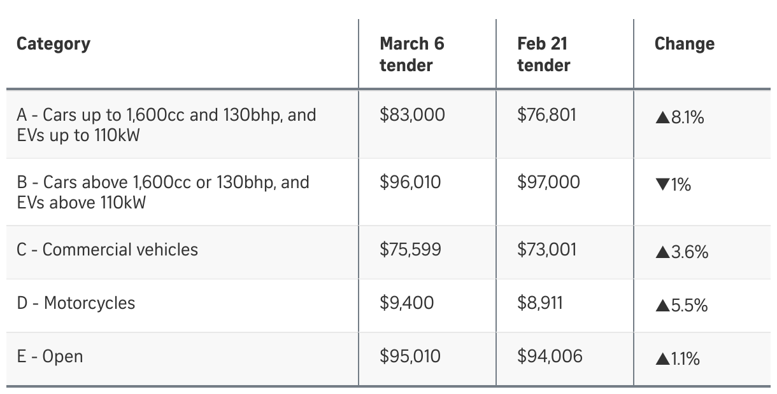Click the March 6 tender header
Viewport: 777px width, 394px height.
point(411,54)
